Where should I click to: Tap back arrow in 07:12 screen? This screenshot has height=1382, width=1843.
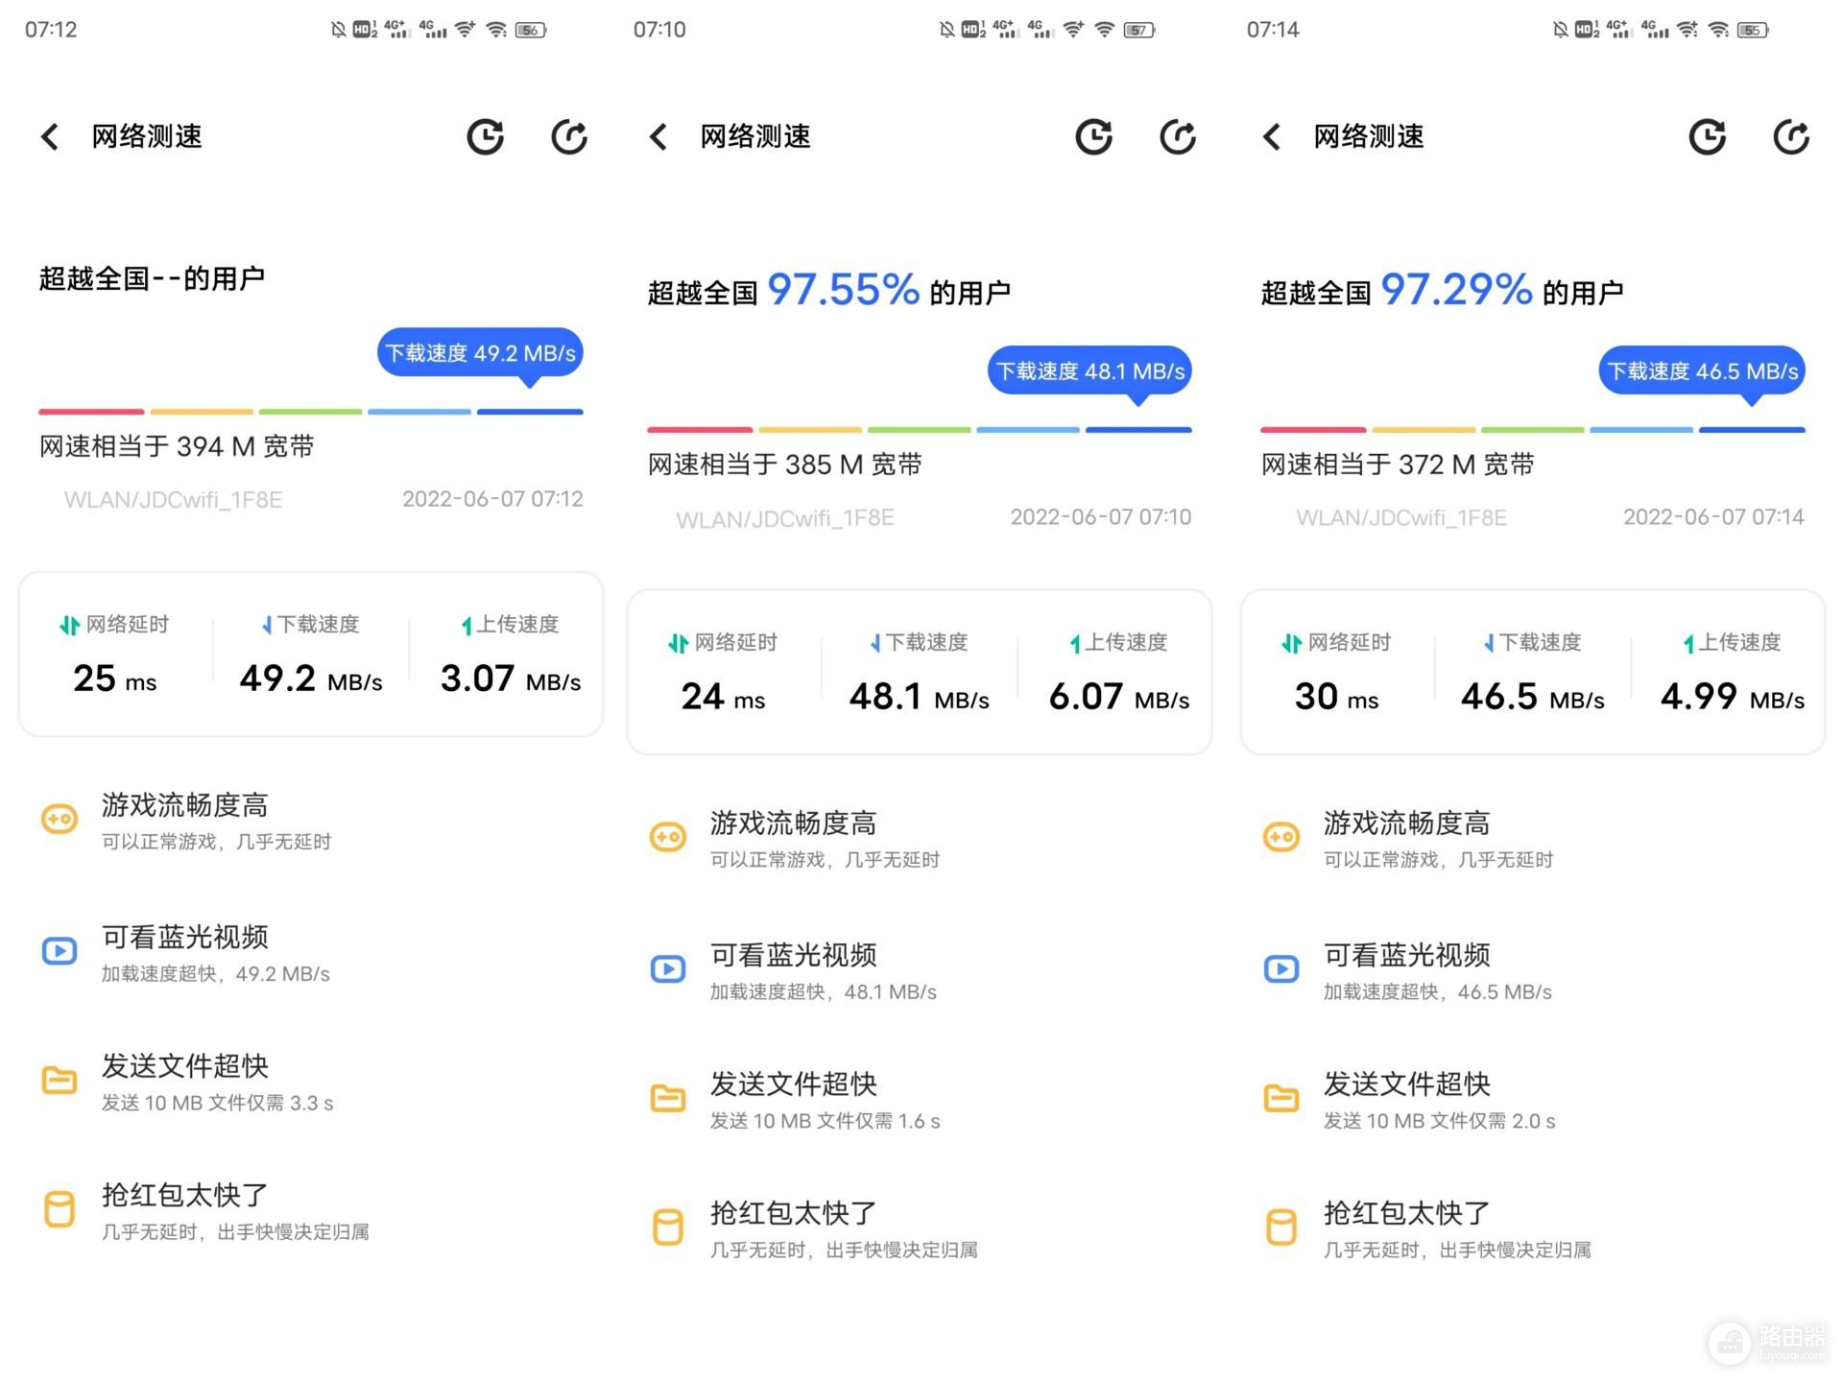50,136
